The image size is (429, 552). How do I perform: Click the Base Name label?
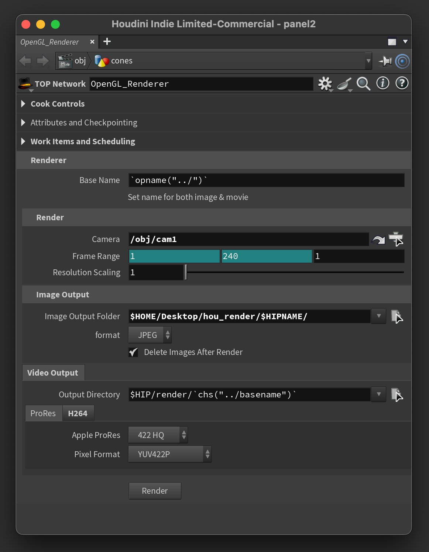(100, 180)
